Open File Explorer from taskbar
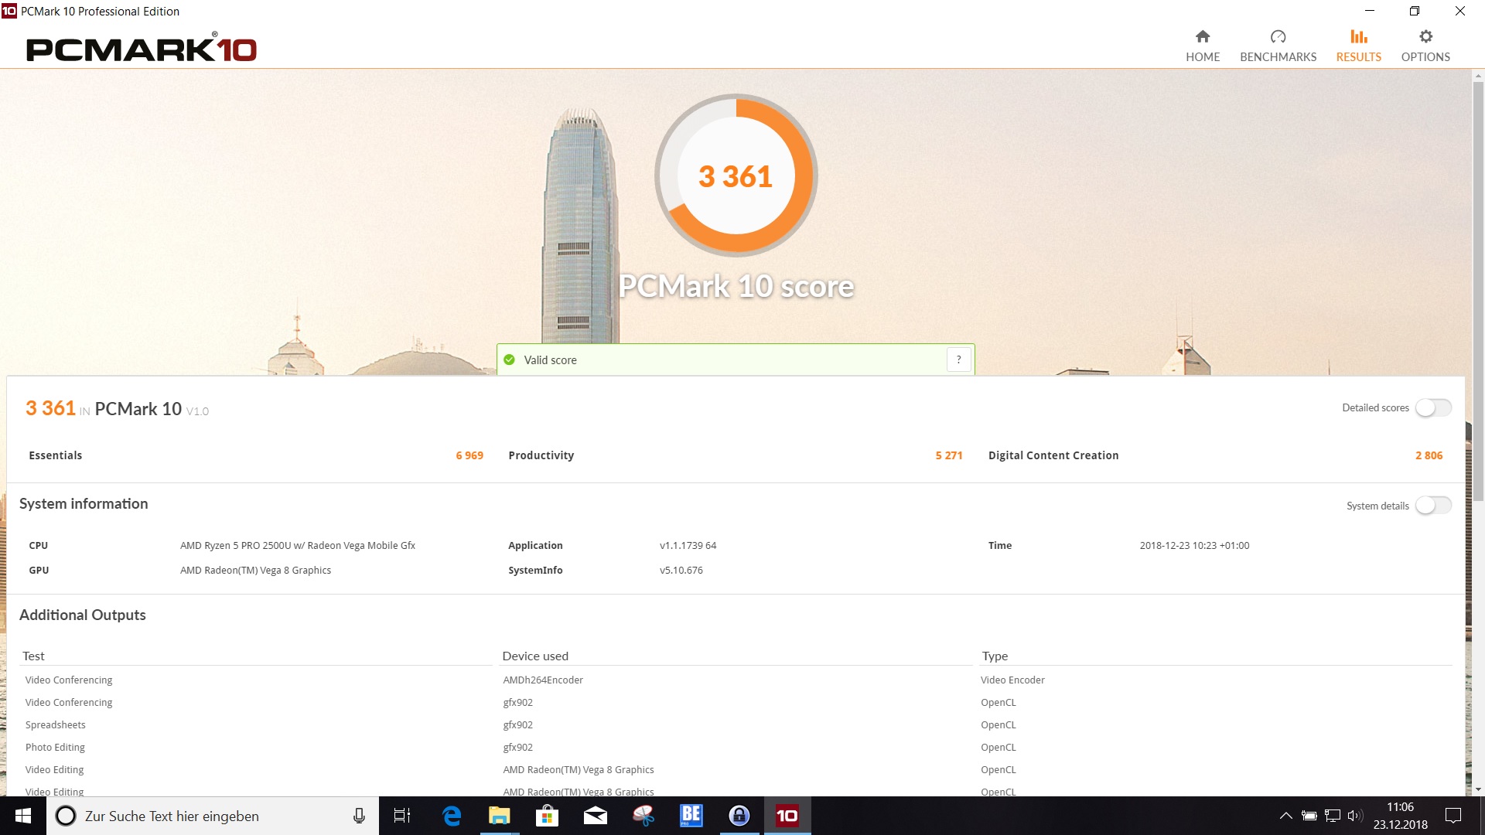 pos(499,816)
